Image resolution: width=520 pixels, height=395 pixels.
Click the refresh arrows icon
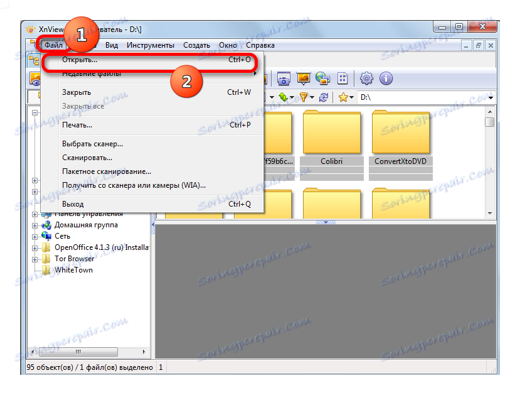323,97
